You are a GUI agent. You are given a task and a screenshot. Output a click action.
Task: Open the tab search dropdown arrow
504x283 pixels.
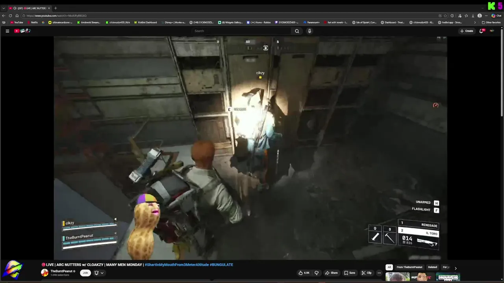tap(4, 8)
